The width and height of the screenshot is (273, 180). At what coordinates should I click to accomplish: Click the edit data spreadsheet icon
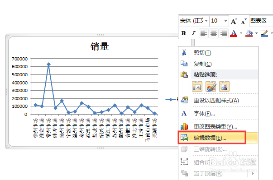point(184,138)
